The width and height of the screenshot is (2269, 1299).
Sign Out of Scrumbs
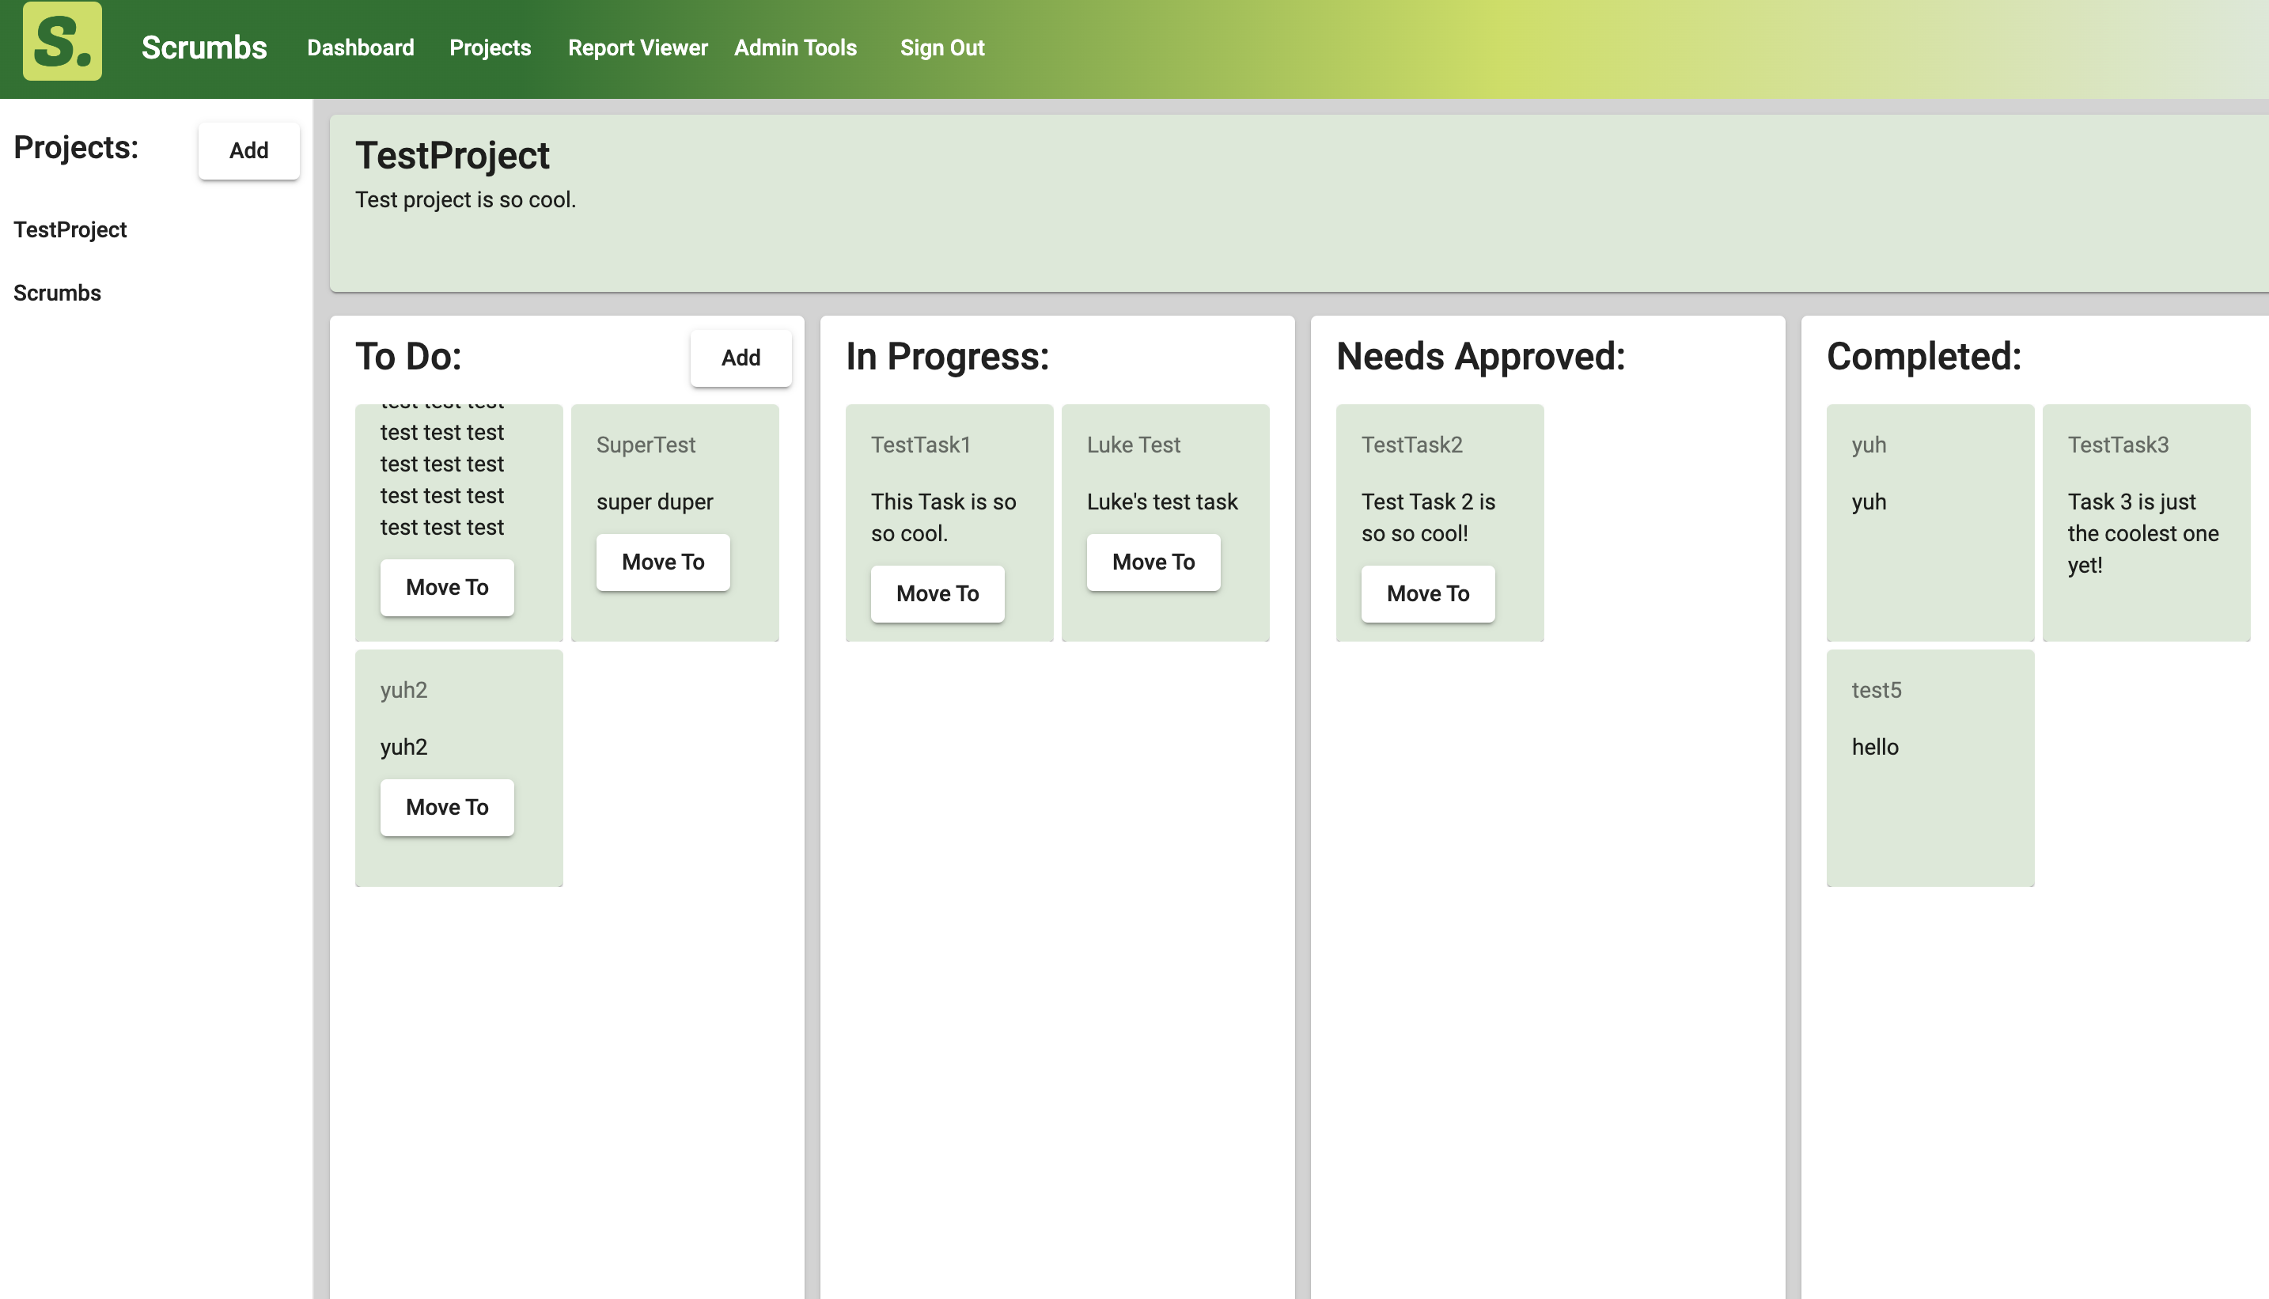pyautogui.click(x=942, y=47)
